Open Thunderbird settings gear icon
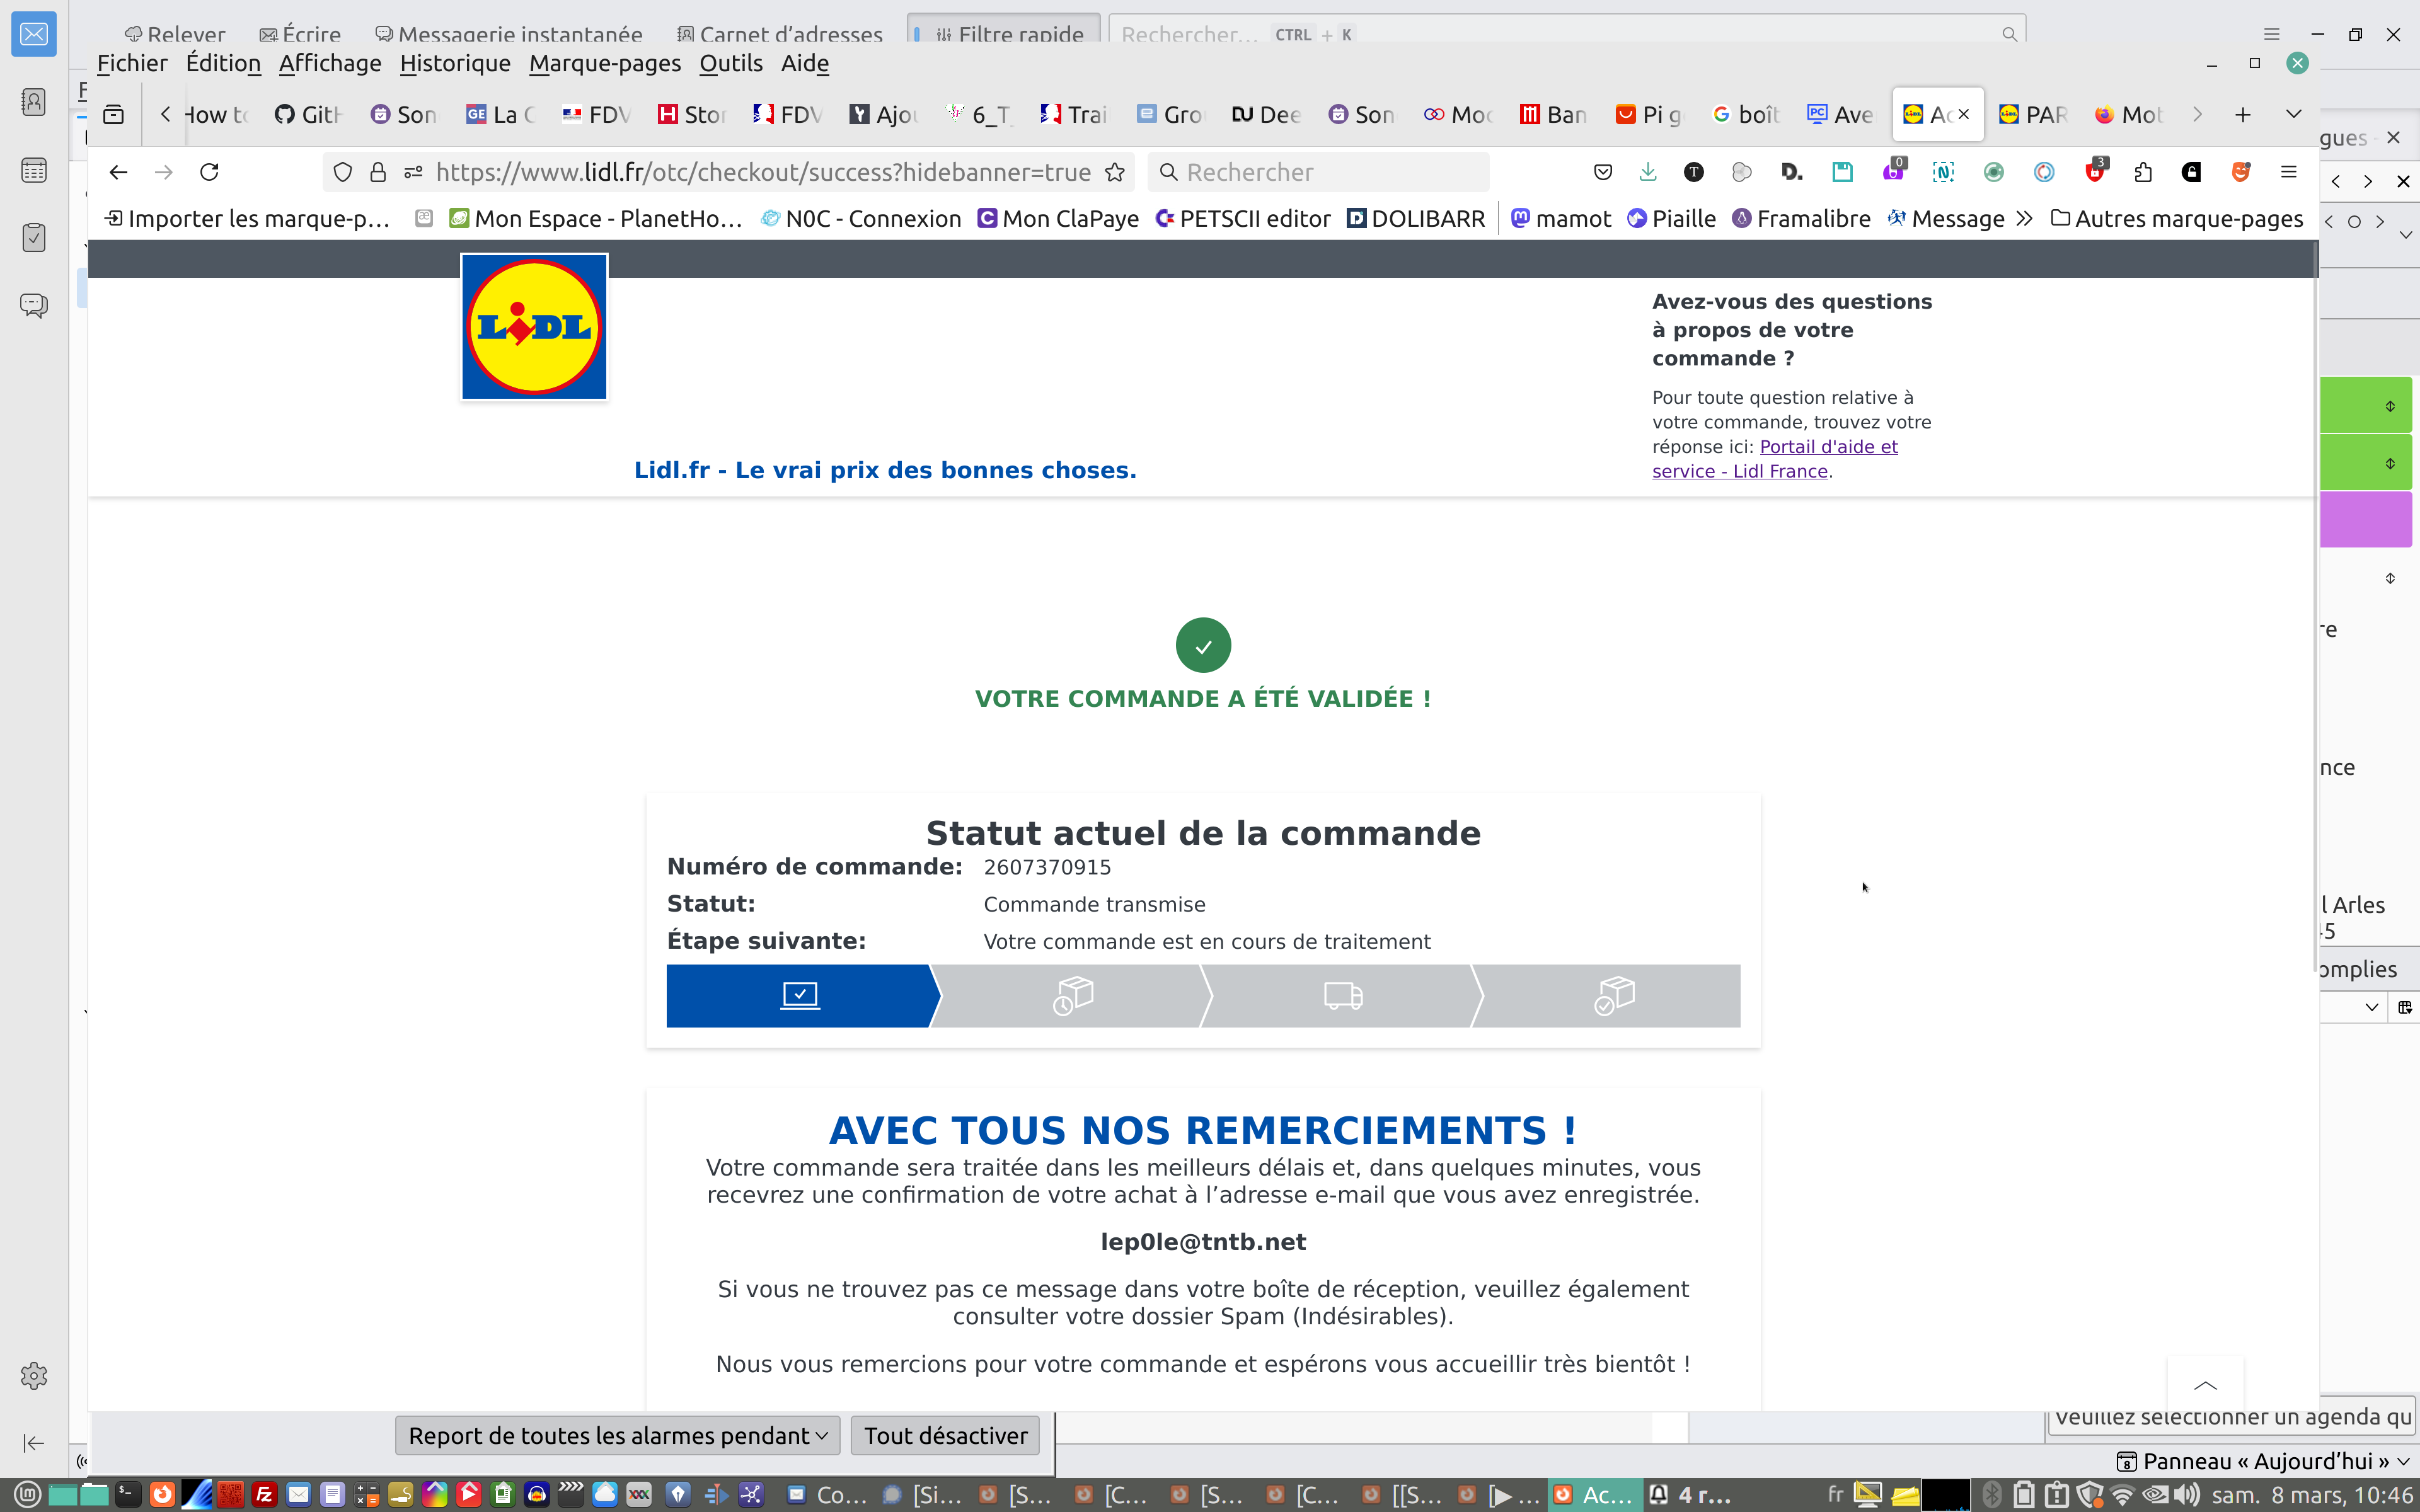This screenshot has width=2420, height=1512. coord(34,1375)
